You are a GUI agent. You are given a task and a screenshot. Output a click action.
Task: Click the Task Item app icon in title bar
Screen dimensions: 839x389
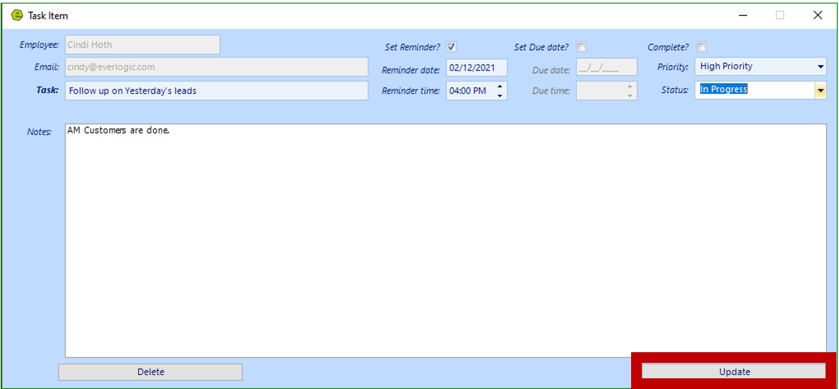(17, 15)
